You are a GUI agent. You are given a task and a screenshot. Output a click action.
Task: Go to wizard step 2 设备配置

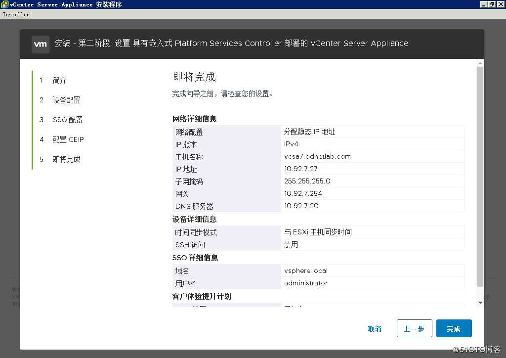[66, 100]
